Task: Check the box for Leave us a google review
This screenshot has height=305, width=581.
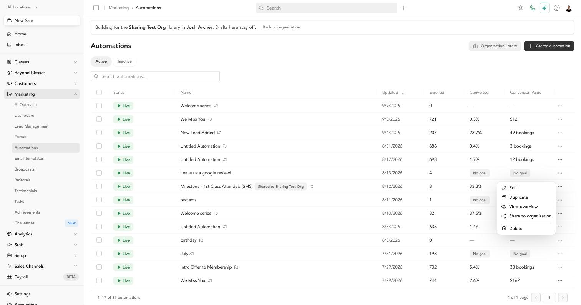Action: [99, 173]
